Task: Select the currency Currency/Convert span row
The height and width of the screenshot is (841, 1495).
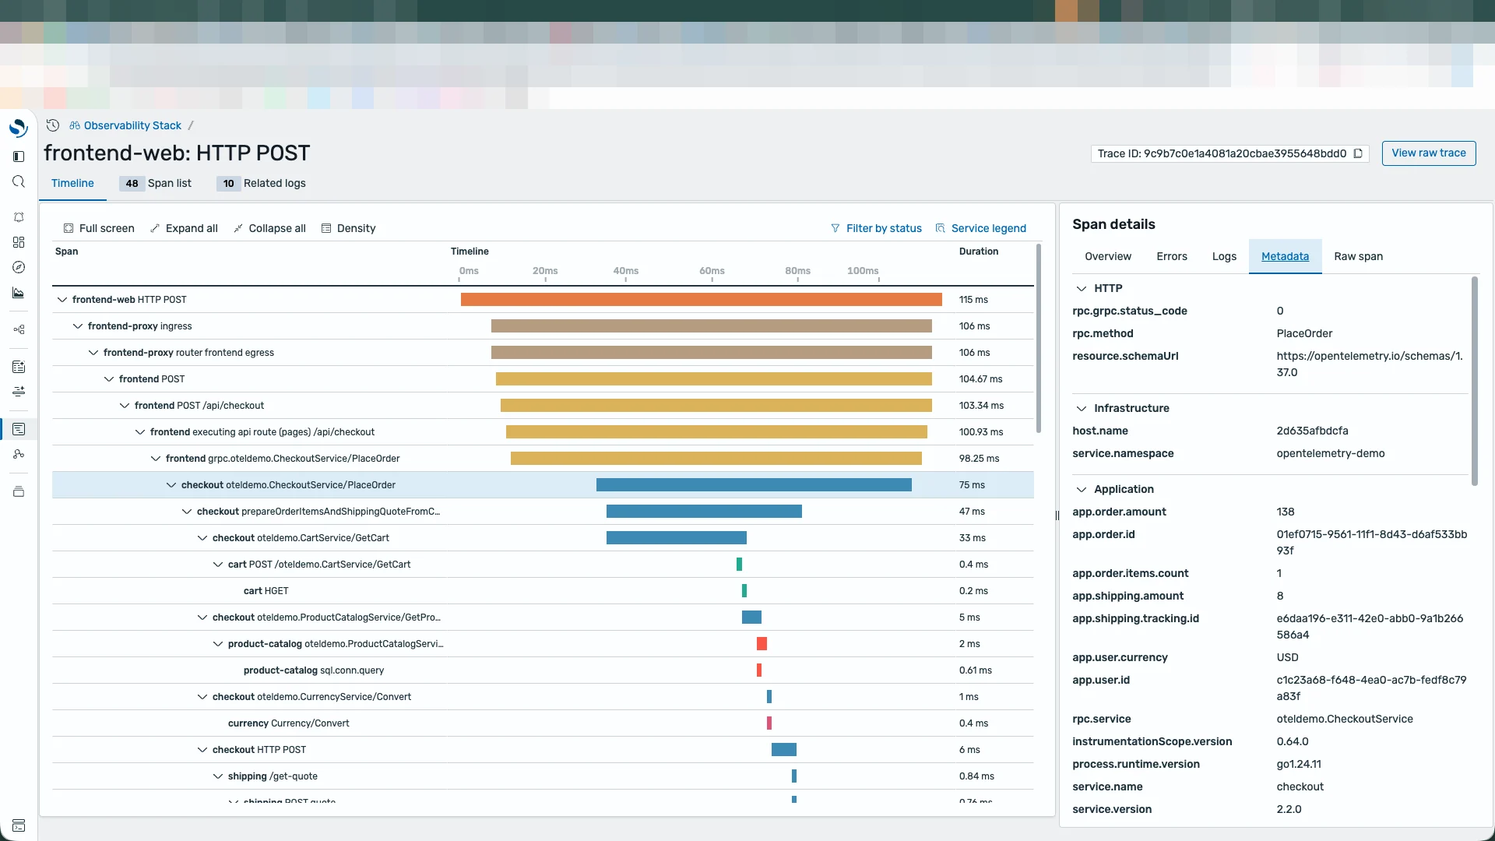Action: 543,723
